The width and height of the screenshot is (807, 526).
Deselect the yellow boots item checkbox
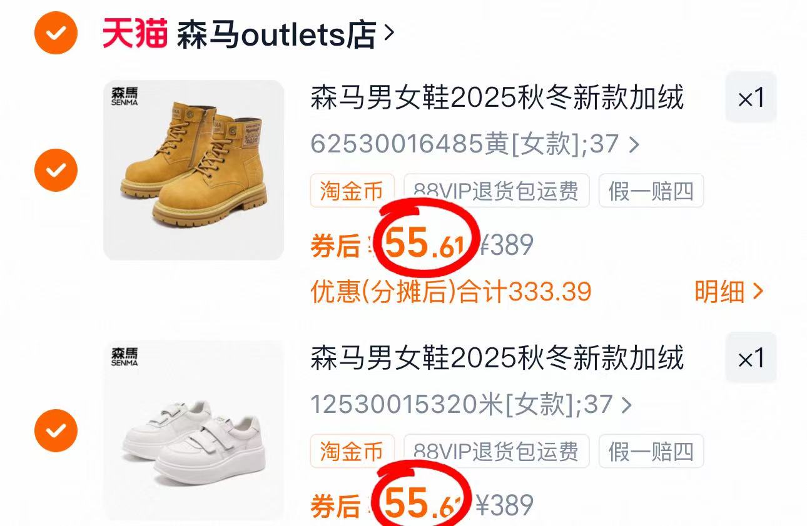click(x=56, y=170)
